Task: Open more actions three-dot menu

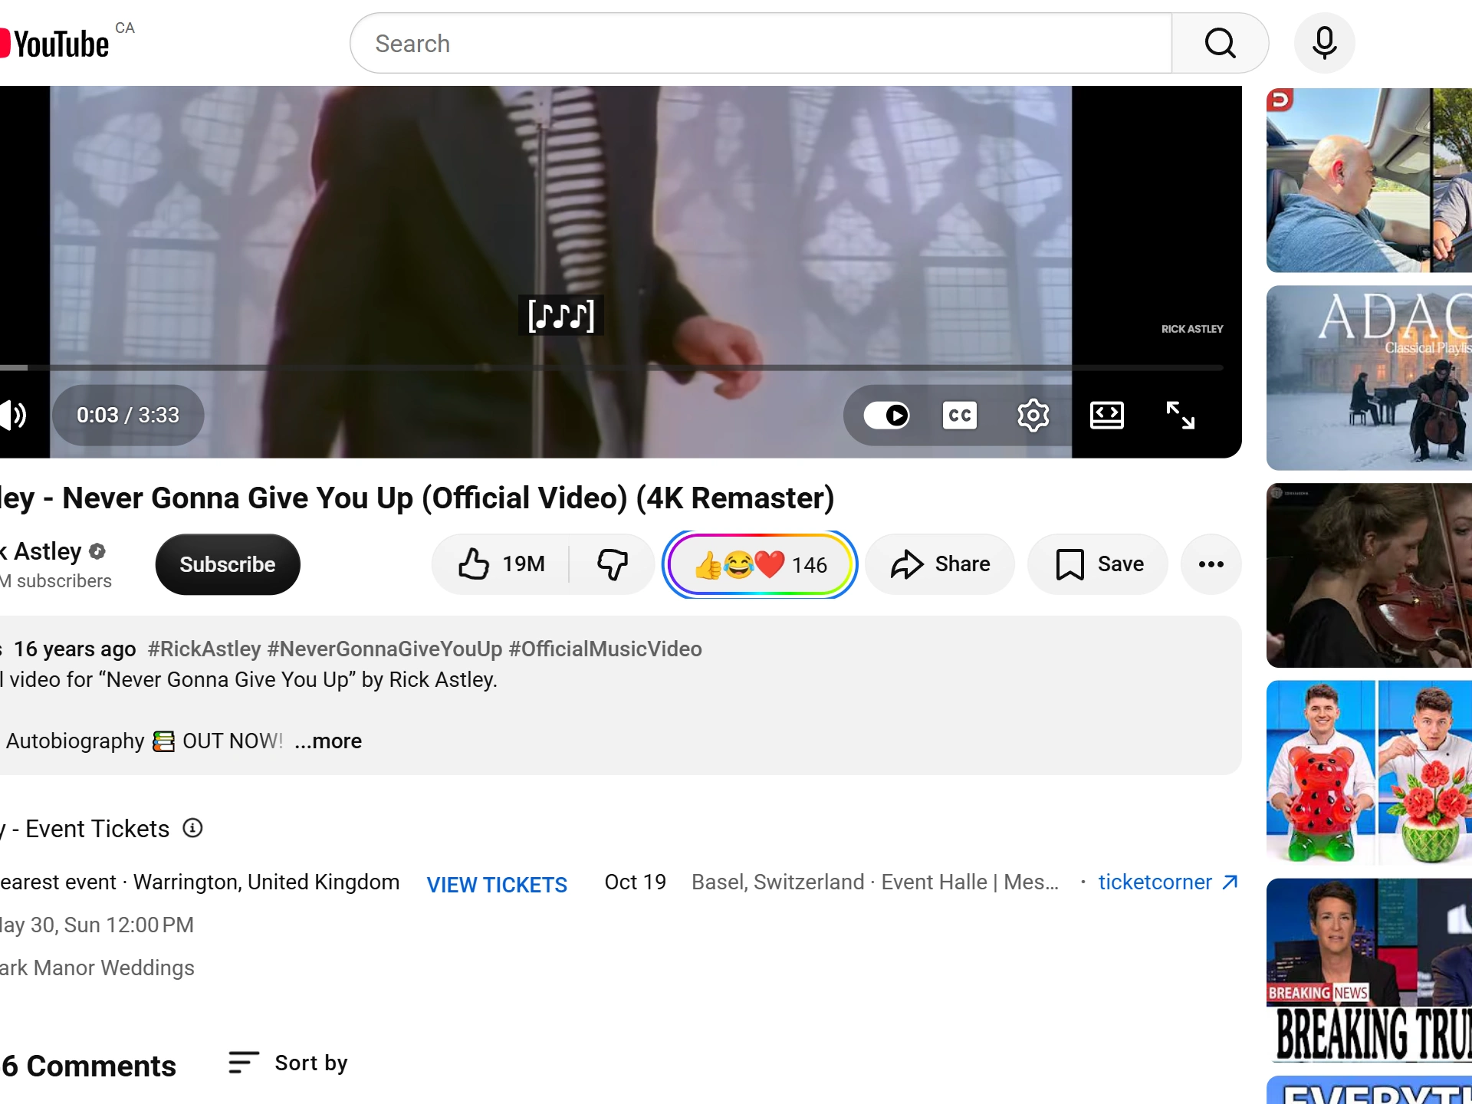Action: click(1211, 564)
